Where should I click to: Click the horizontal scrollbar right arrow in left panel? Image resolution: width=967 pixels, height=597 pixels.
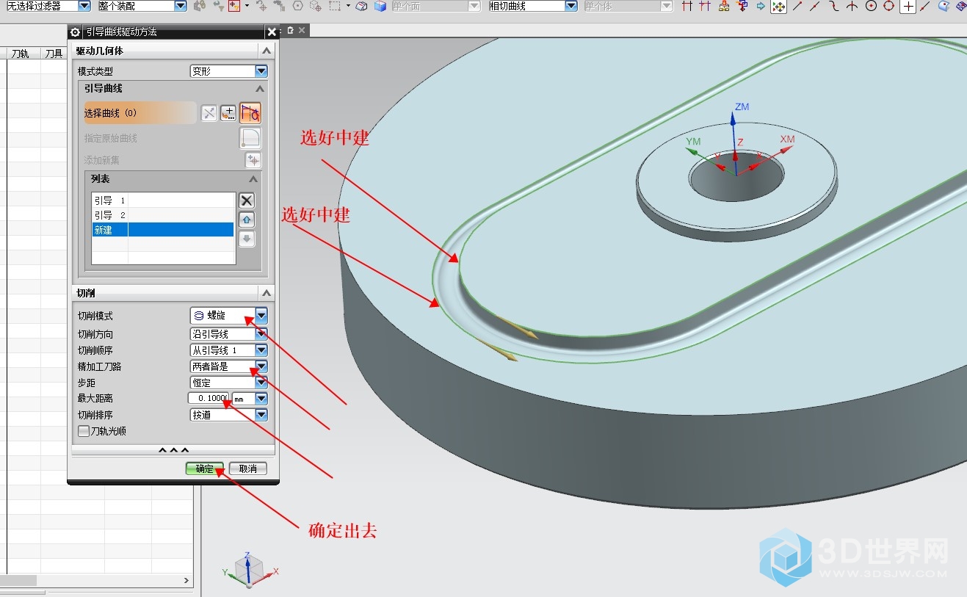(186, 581)
